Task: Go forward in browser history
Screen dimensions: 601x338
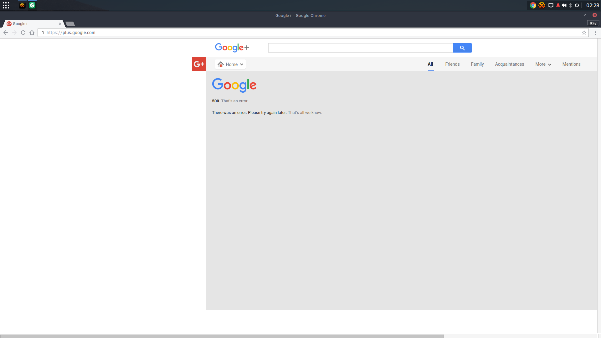Action: point(14,33)
